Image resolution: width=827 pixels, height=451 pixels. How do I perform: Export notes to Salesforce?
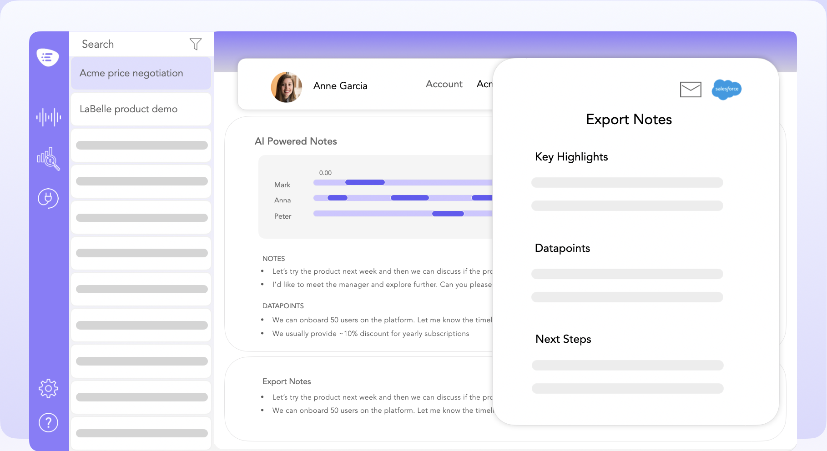pyautogui.click(x=727, y=89)
